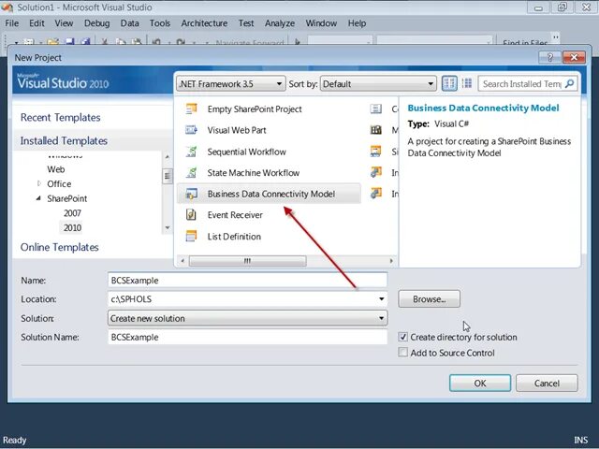This screenshot has height=449, width=599.
Task: Click the Browse button
Action: tap(429, 299)
